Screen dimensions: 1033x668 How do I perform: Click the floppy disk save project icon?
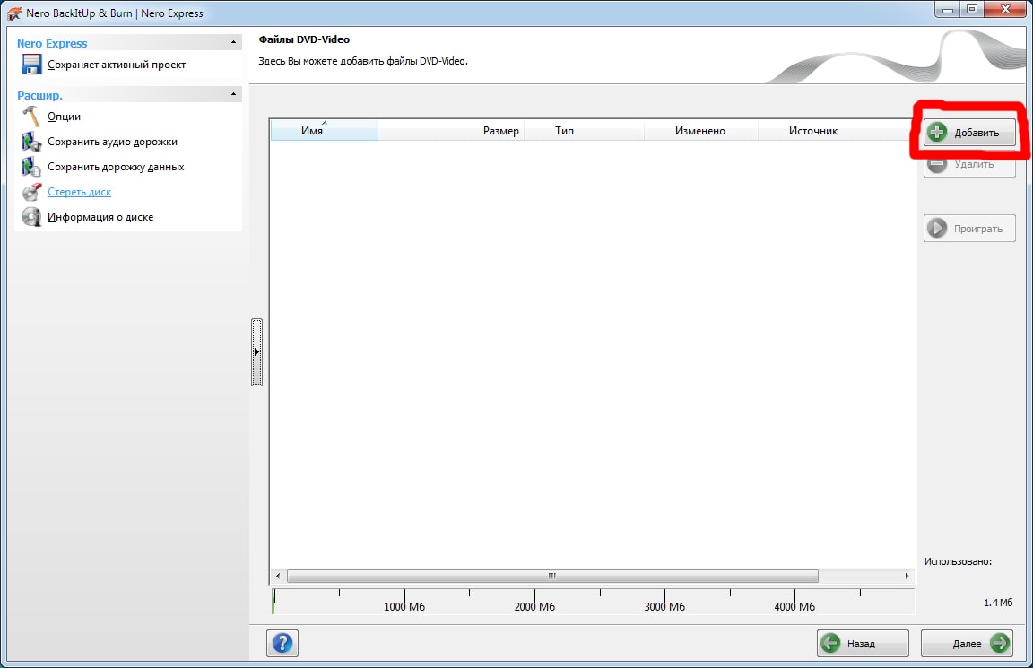click(x=31, y=65)
